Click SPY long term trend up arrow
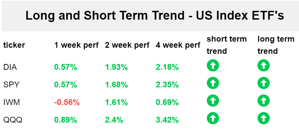Screen dimensions: 299x130 coord(264,83)
